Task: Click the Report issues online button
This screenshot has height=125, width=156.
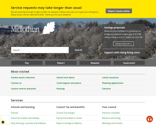Action: tap(119, 11)
